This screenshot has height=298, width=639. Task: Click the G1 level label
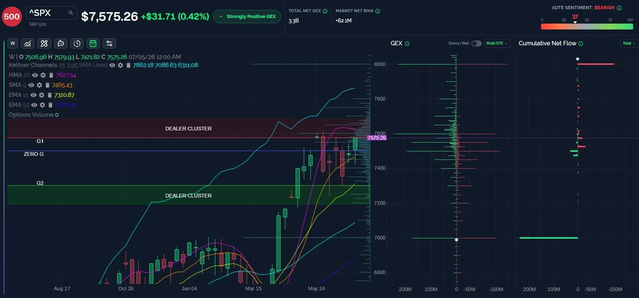point(40,141)
